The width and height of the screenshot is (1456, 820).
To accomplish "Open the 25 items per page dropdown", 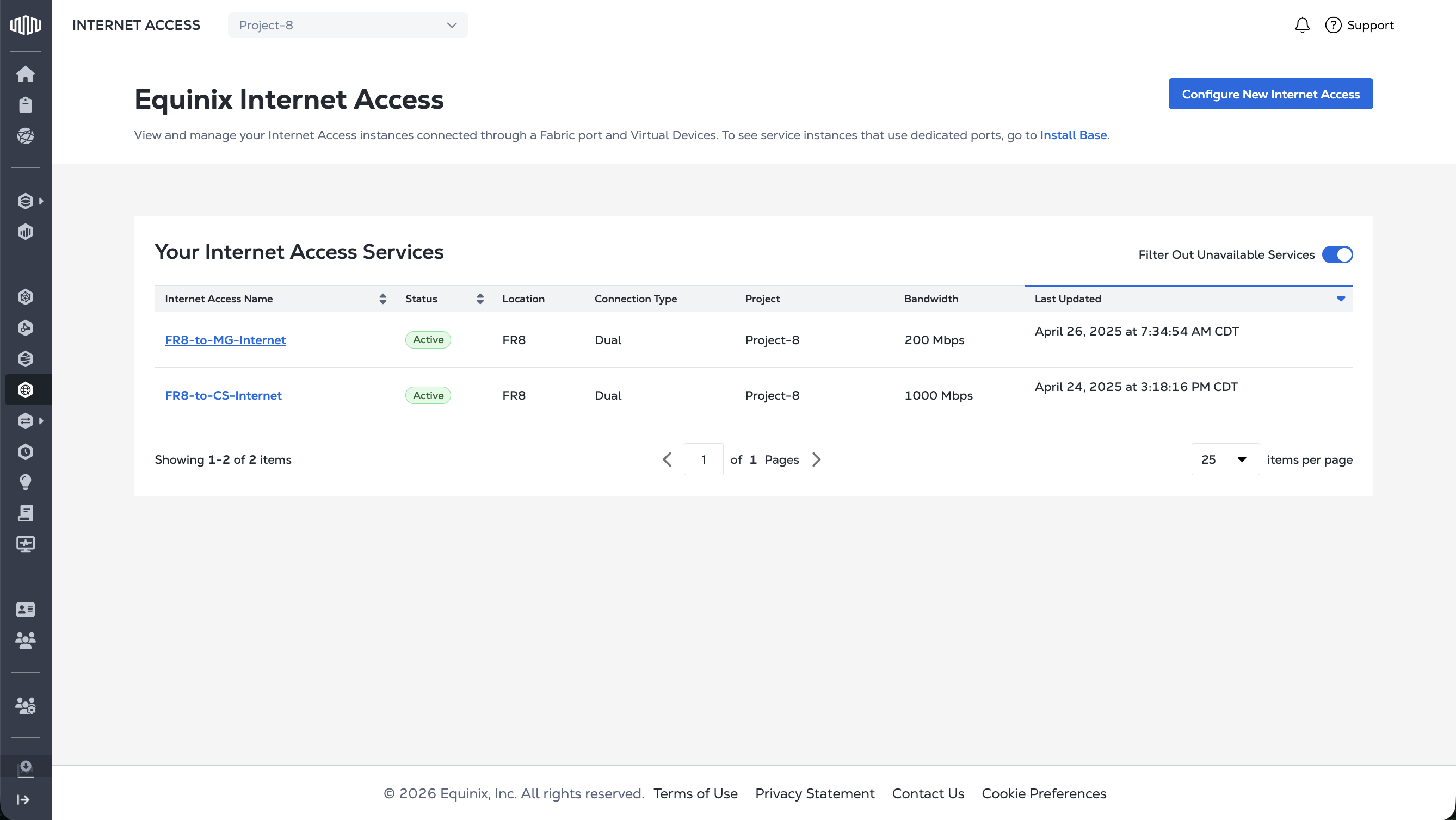I will pyautogui.click(x=1224, y=459).
